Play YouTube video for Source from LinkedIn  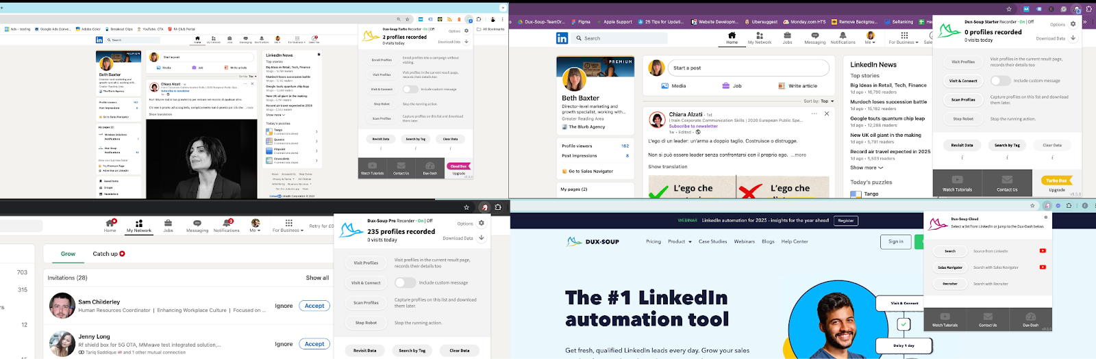point(1043,251)
